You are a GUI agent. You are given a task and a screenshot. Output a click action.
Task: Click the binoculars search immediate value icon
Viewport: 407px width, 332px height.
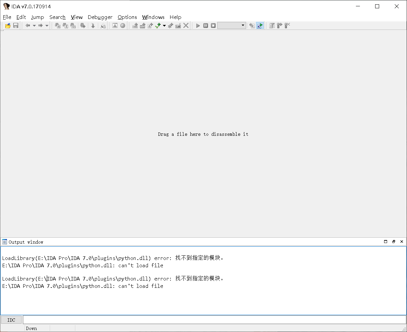(57, 26)
